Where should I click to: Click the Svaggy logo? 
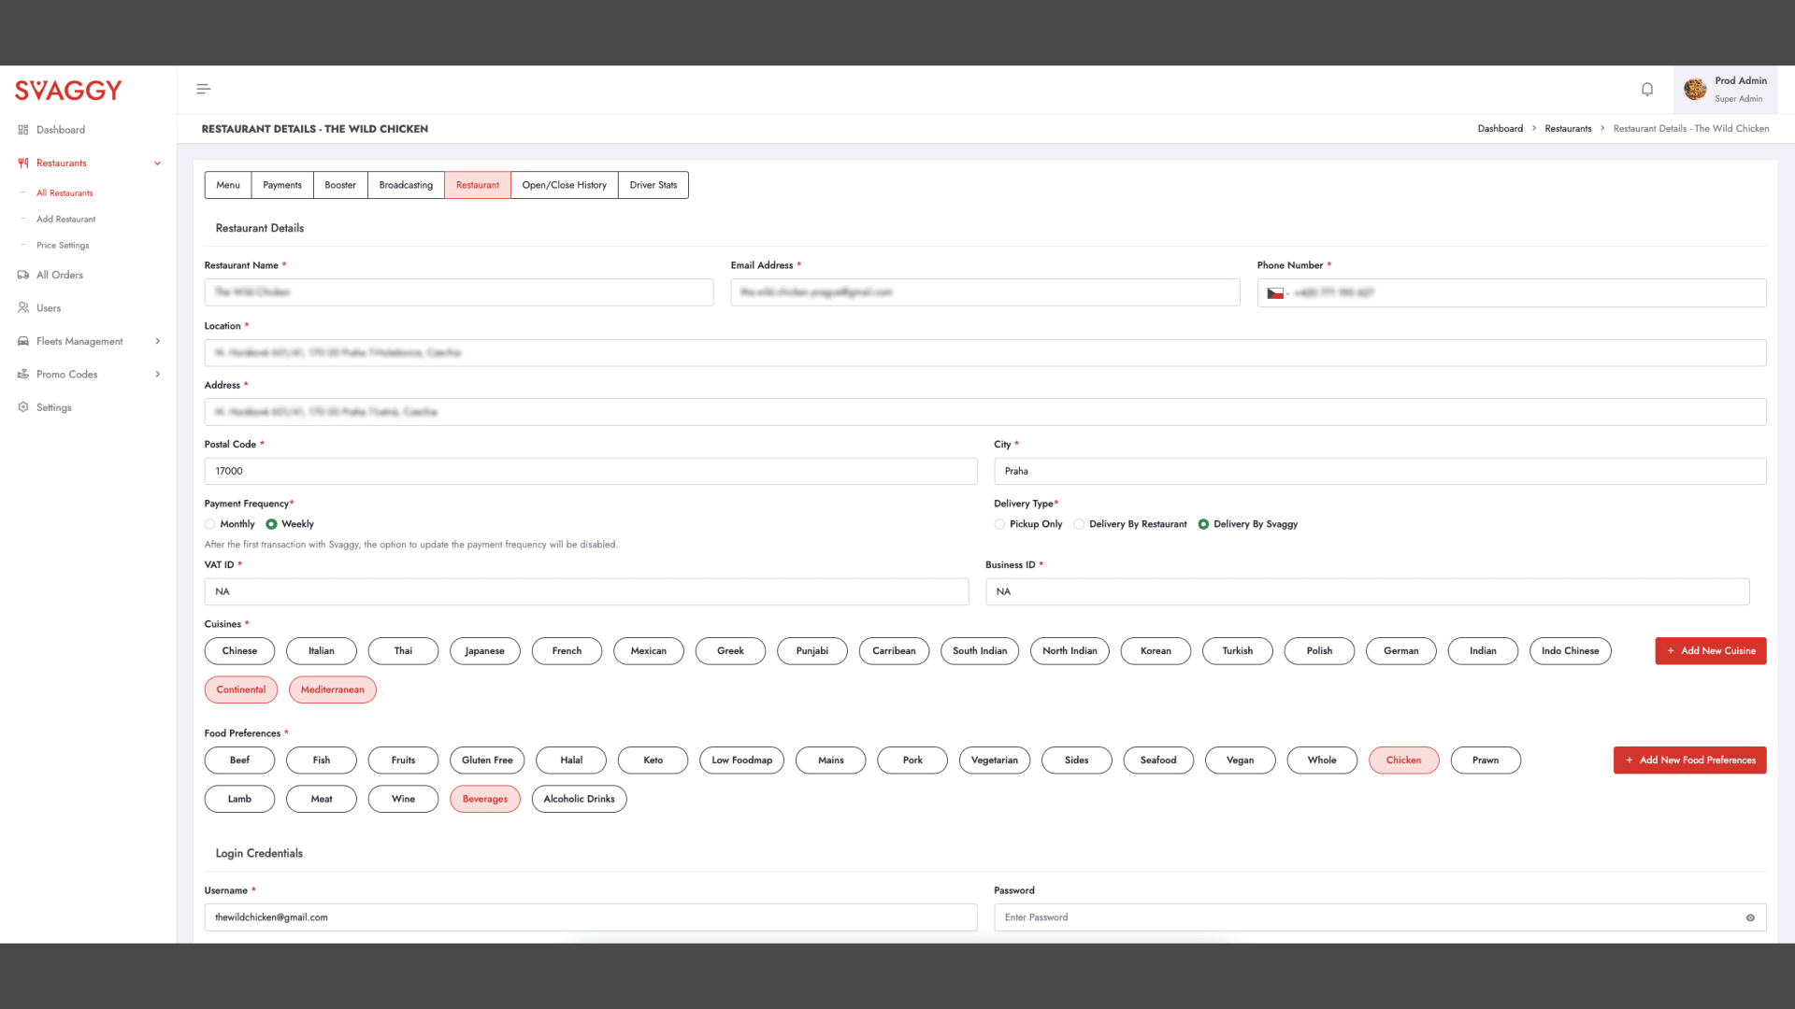(x=68, y=91)
